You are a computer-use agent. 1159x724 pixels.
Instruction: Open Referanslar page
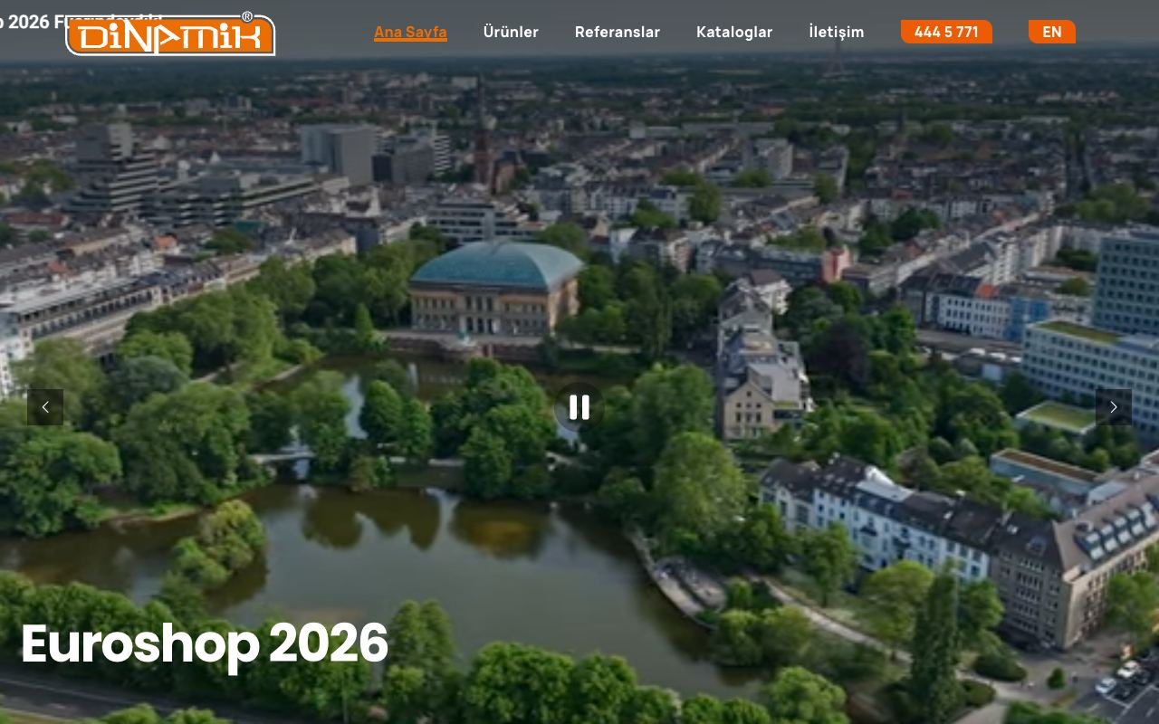(618, 32)
